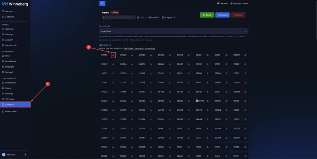317x159 pixels.
Task: Open the Subdomain page
Action: pyautogui.click(x=9, y=45)
